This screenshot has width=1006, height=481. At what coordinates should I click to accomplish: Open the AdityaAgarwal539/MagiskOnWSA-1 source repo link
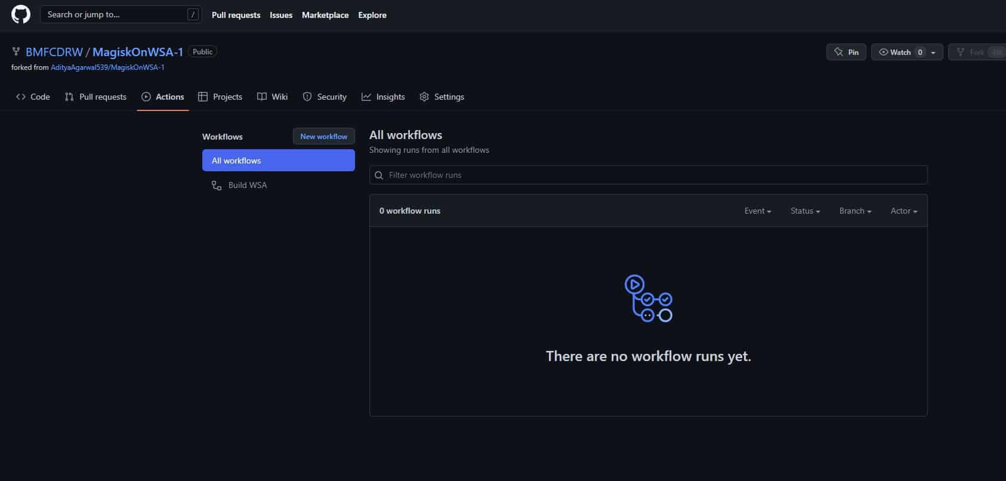(x=107, y=67)
